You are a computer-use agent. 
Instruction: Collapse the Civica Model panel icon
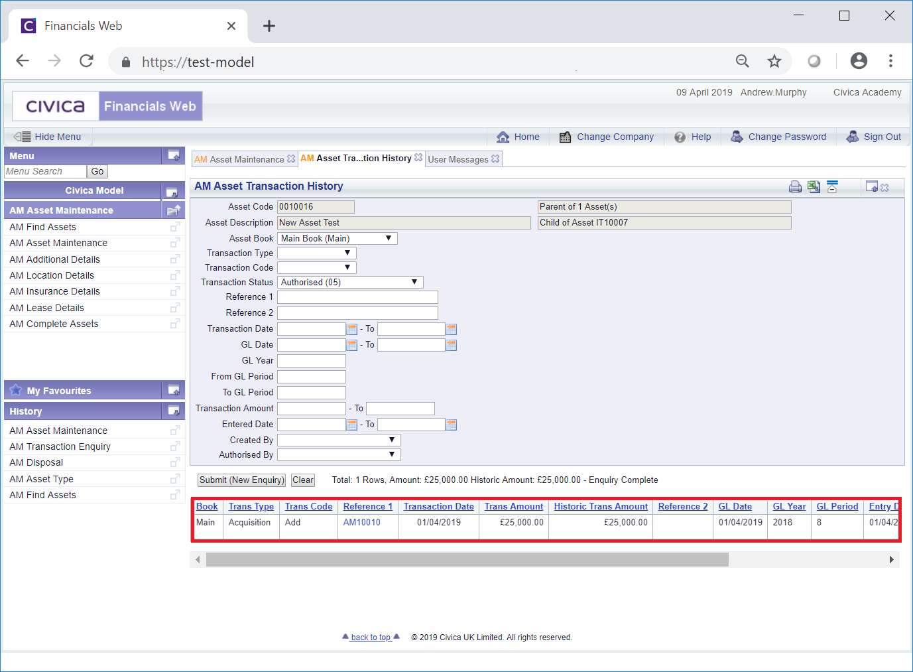coord(172,192)
